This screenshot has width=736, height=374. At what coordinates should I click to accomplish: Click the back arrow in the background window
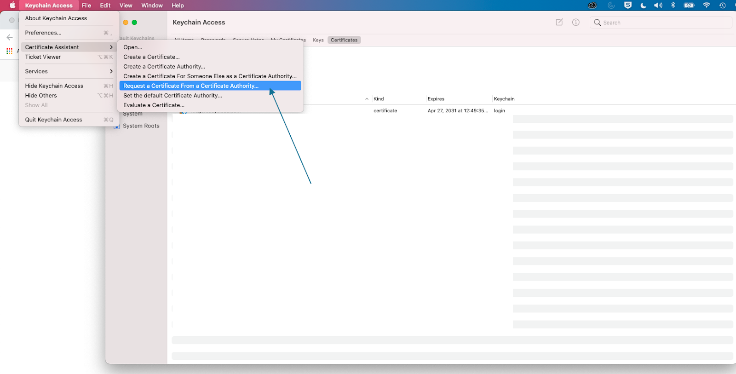(10, 37)
